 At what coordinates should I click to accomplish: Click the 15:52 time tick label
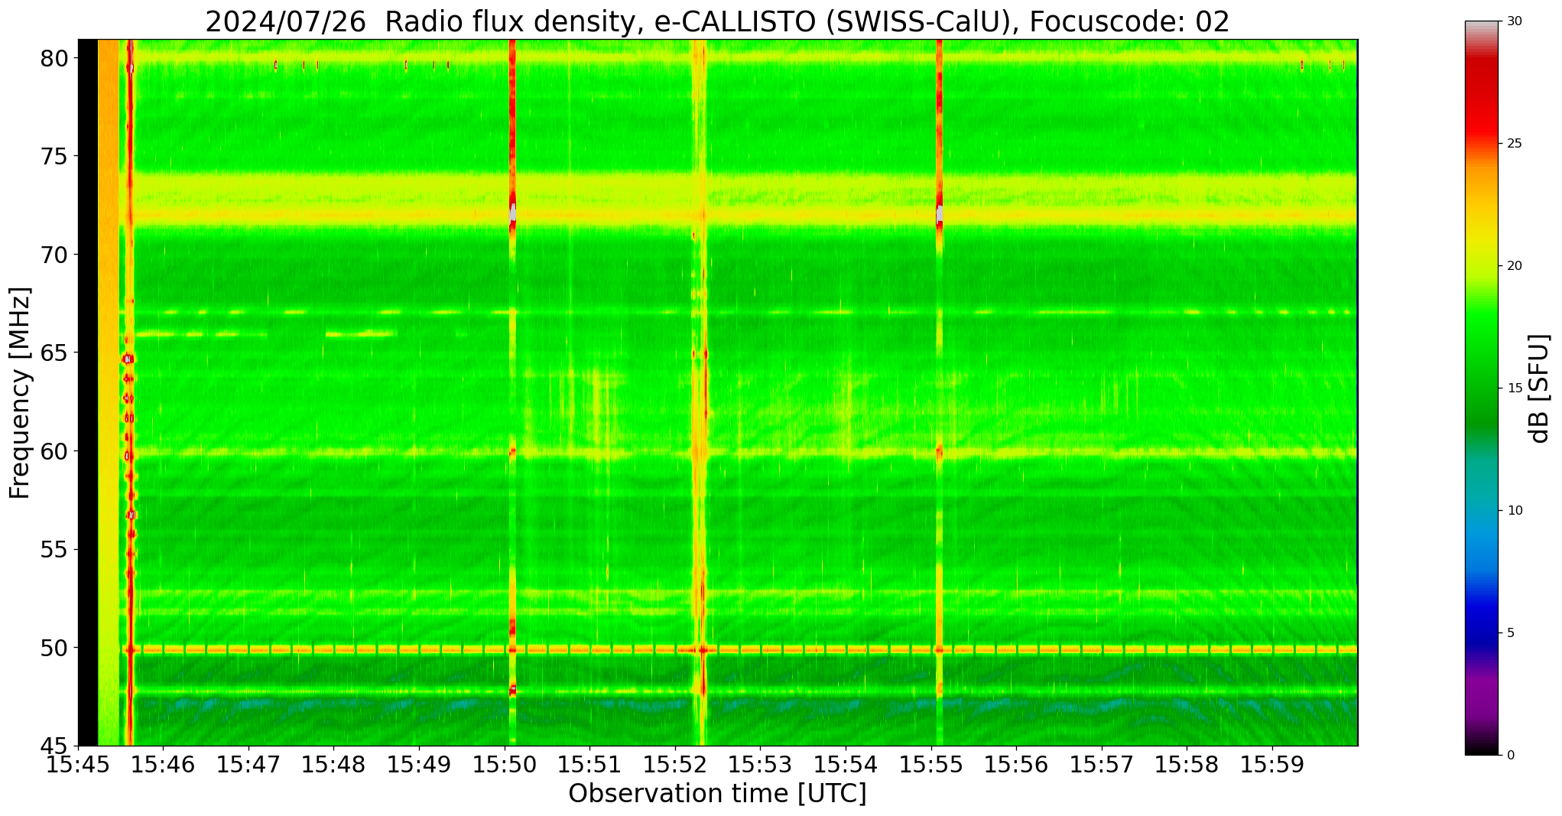675,765
